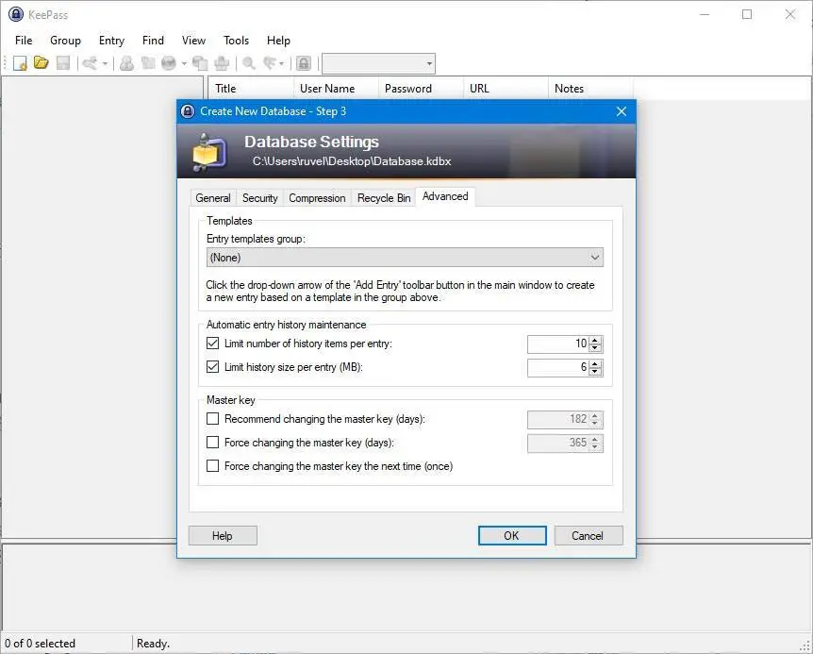813x654 pixels.
Task: Click the Copy Password toolbar icon
Action: [x=148, y=63]
